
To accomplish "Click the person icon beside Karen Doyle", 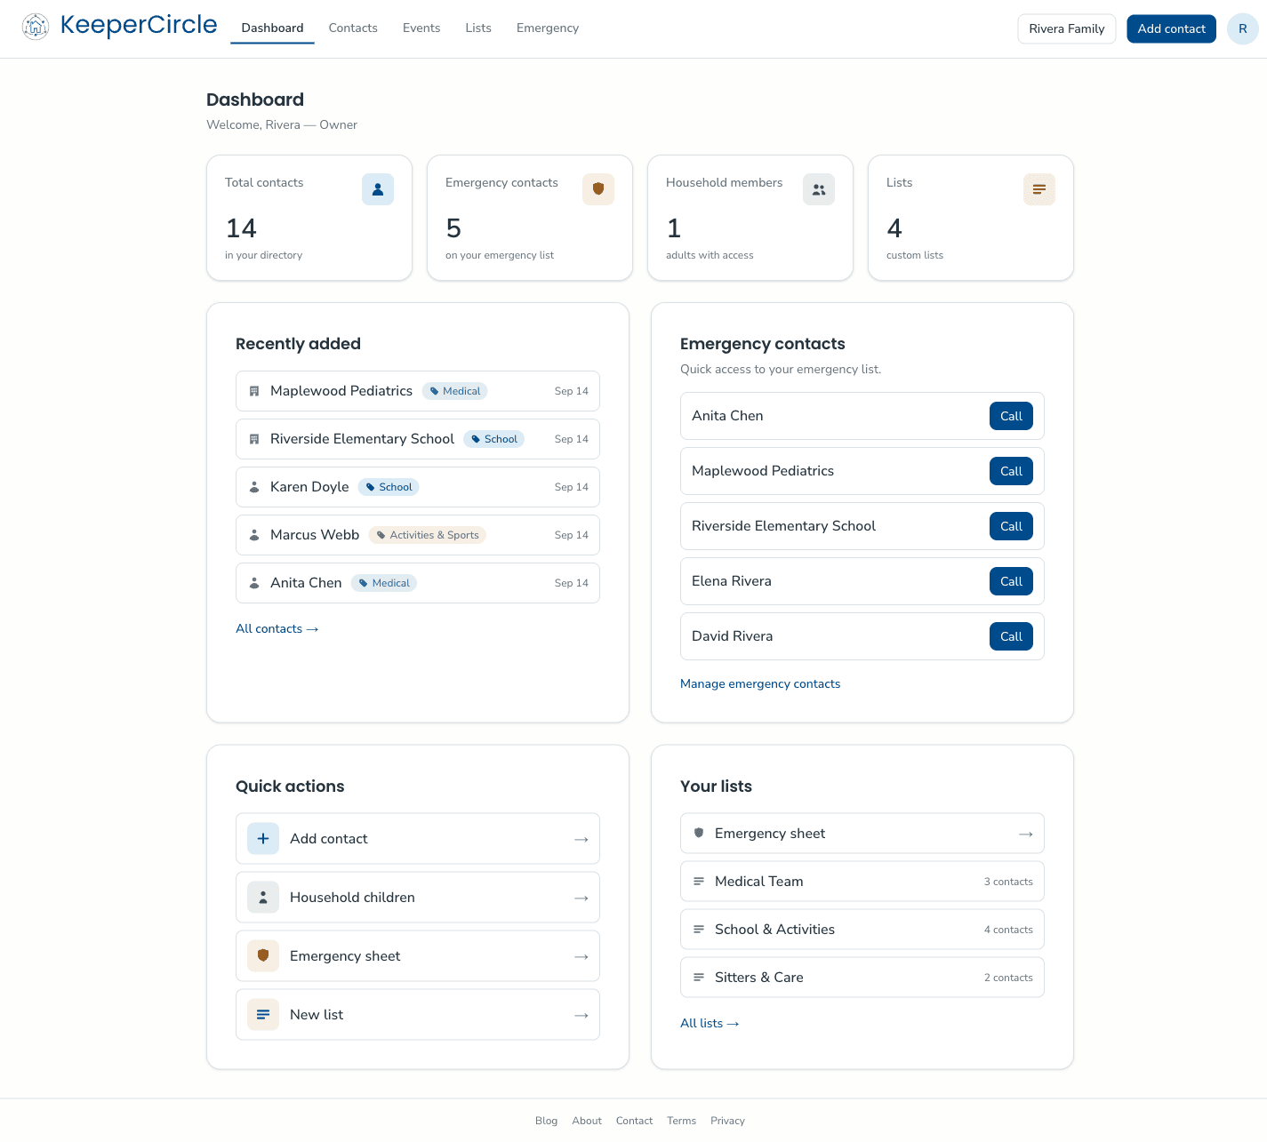I will pyautogui.click(x=254, y=487).
